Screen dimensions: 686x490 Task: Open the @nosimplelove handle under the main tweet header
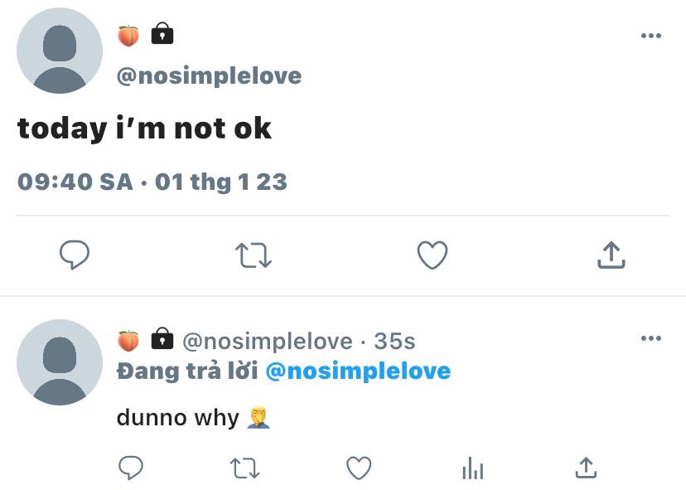[209, 76]
